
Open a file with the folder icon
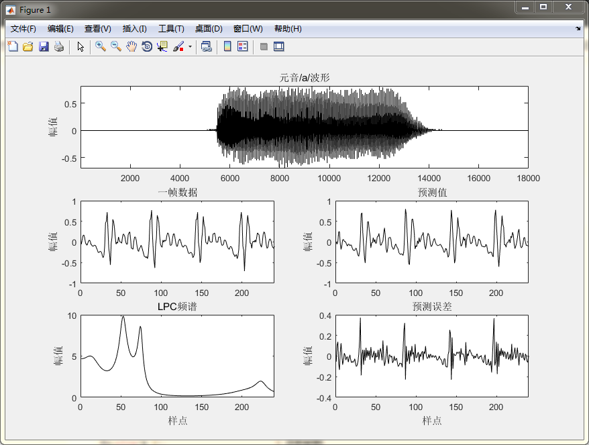click(x=28, y=46)
